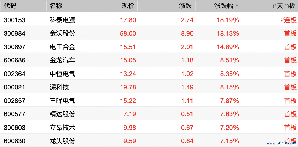Screen dimensions: 298x147
Task: Select 龙头股份 stock name
Action: (x=62, y=141)
